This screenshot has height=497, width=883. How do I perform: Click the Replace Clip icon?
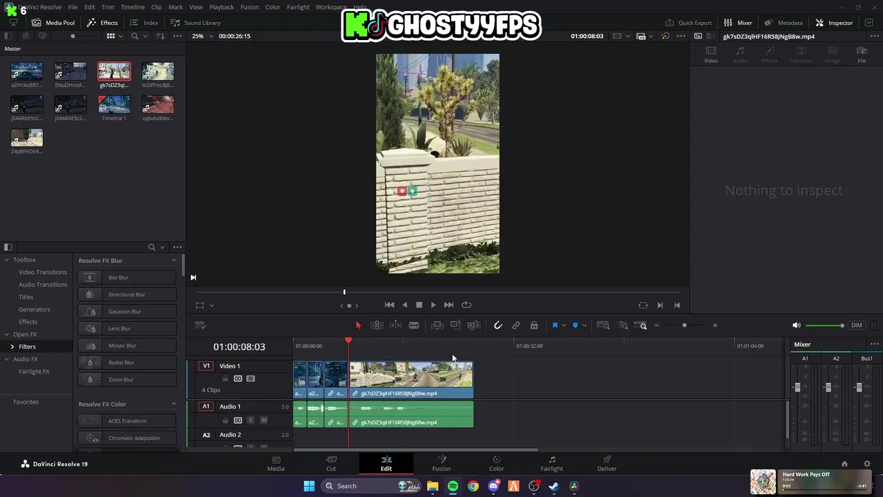(x=474, y=325)
